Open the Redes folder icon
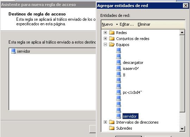Viewport: 190px width, 137px height. tap(112, 33)
